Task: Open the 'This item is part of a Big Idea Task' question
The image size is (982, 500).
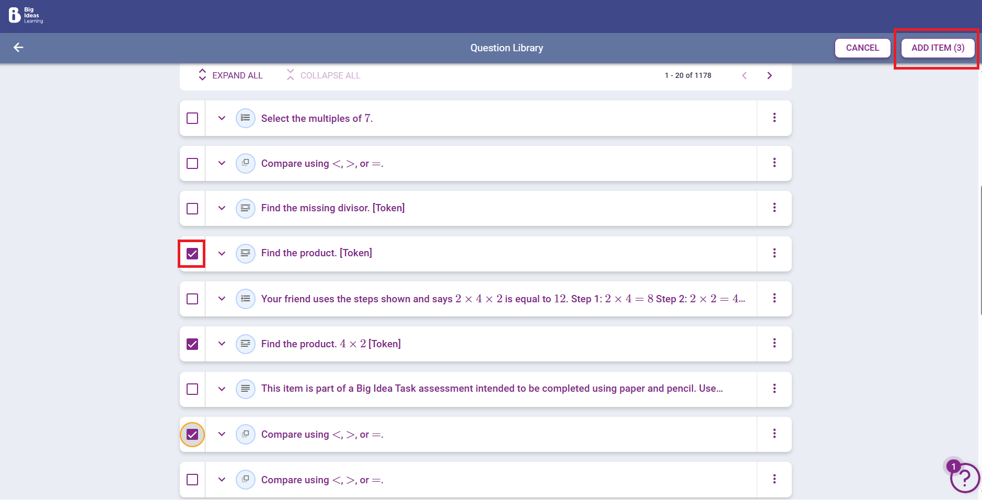Action: (x=491, y=389)
